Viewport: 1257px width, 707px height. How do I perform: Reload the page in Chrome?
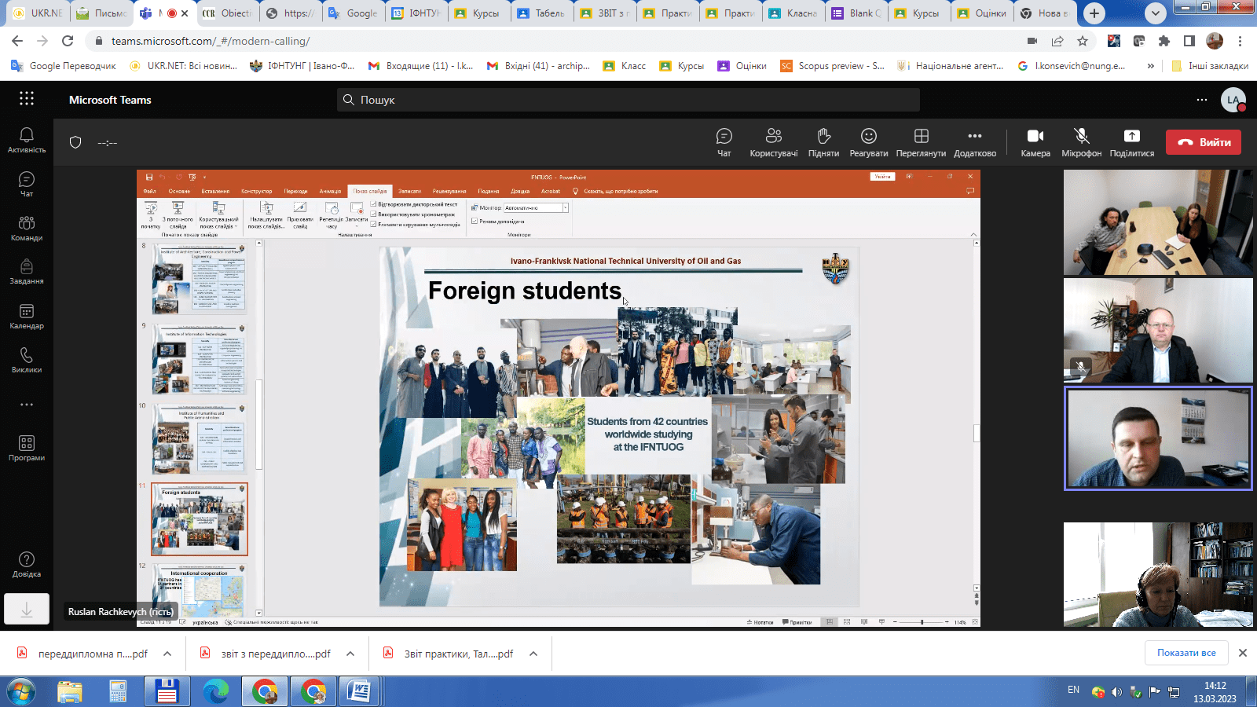point(68,41)
